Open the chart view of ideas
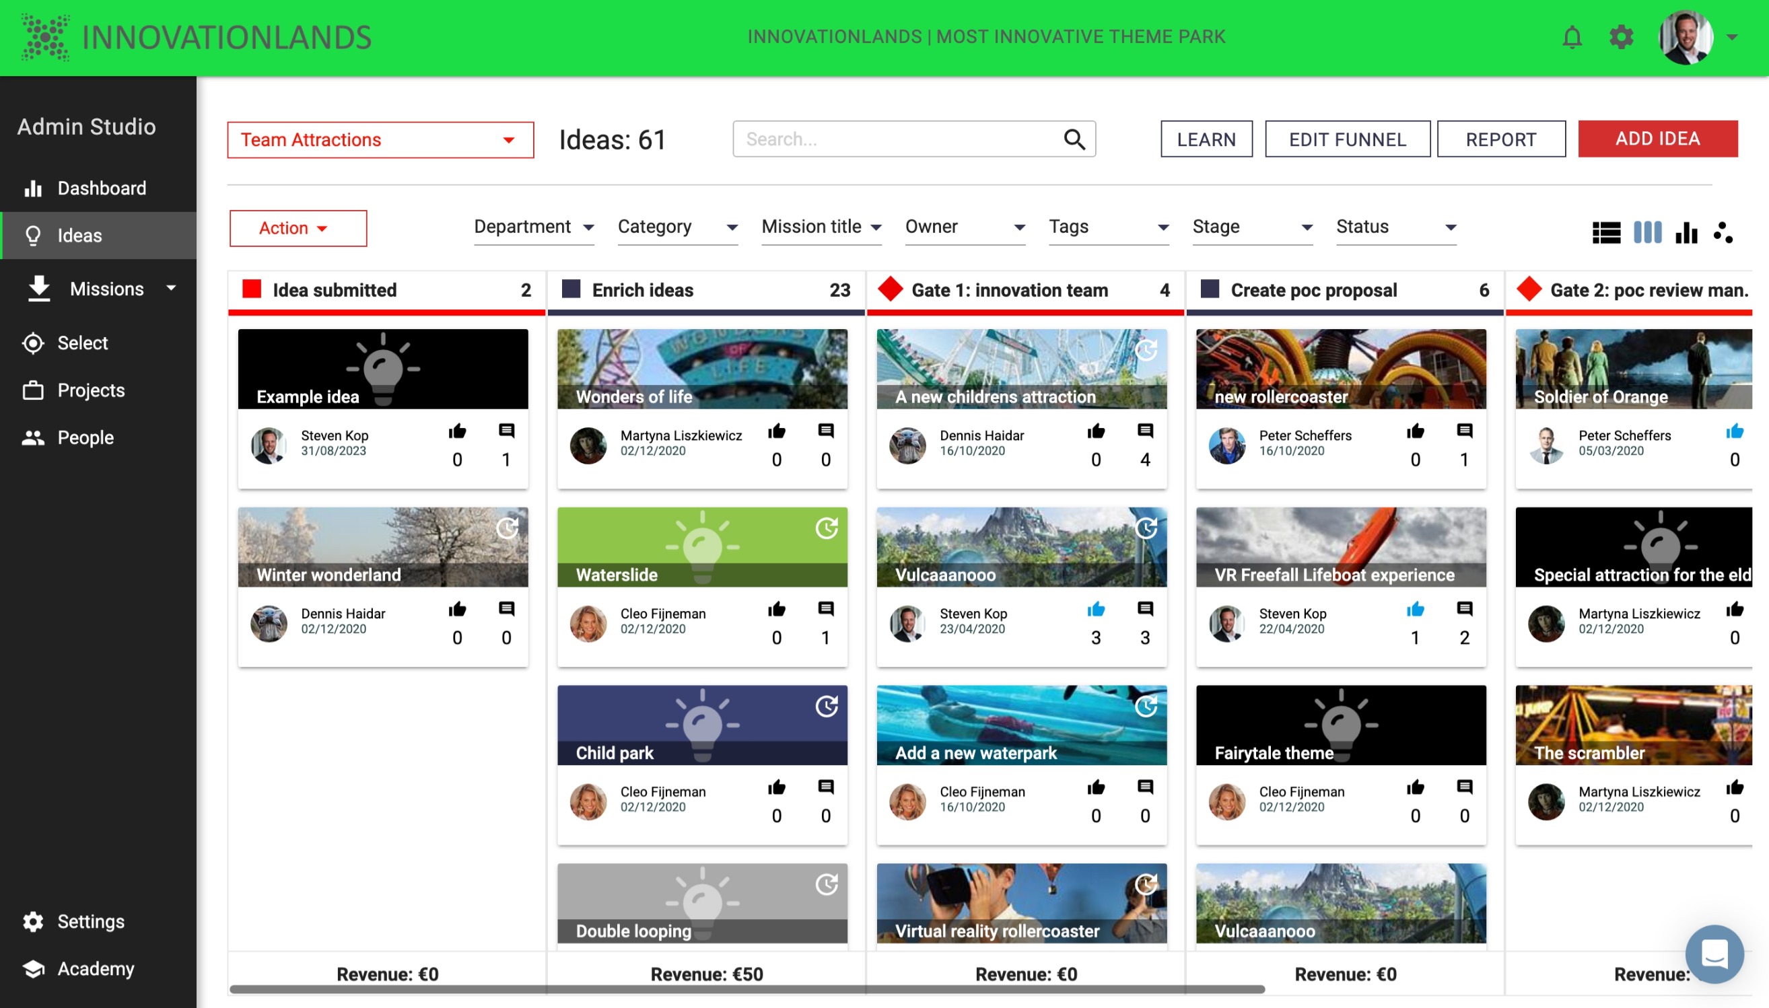This screenshot has height=1008, width=1769. (1686, 233)
